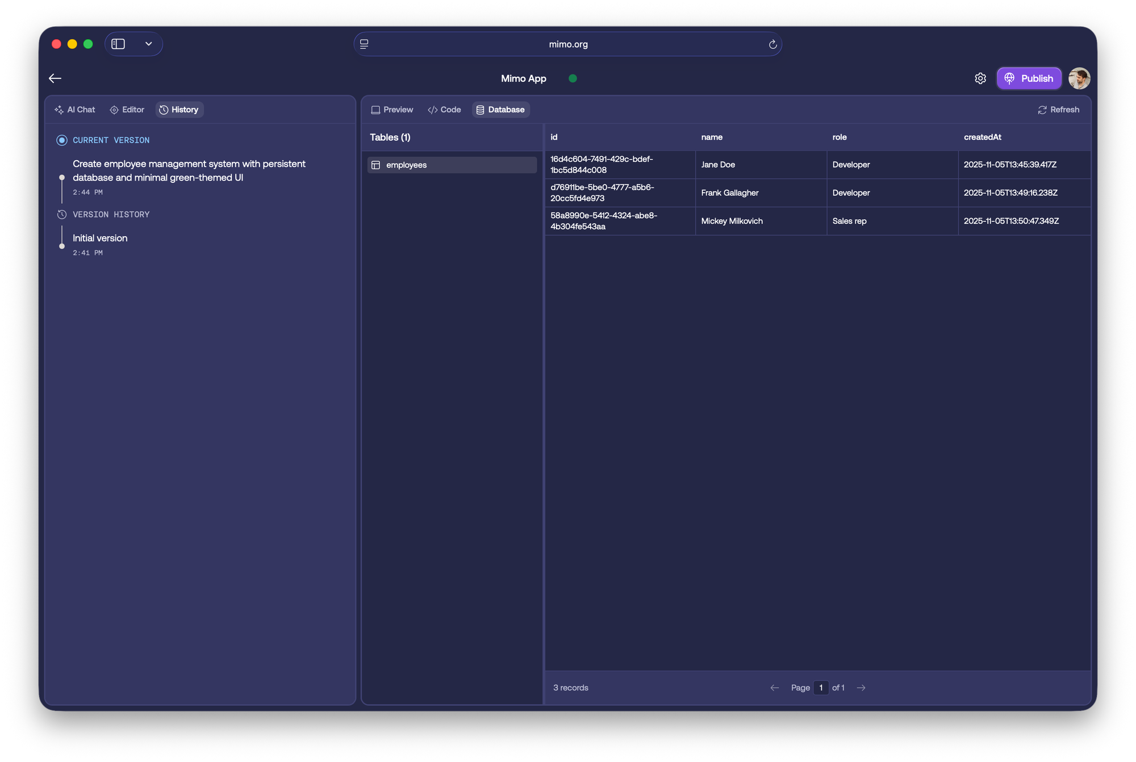This screenshot has height=762, width=1136.
Task: Go to the previous page arrow
Action: 774,688
